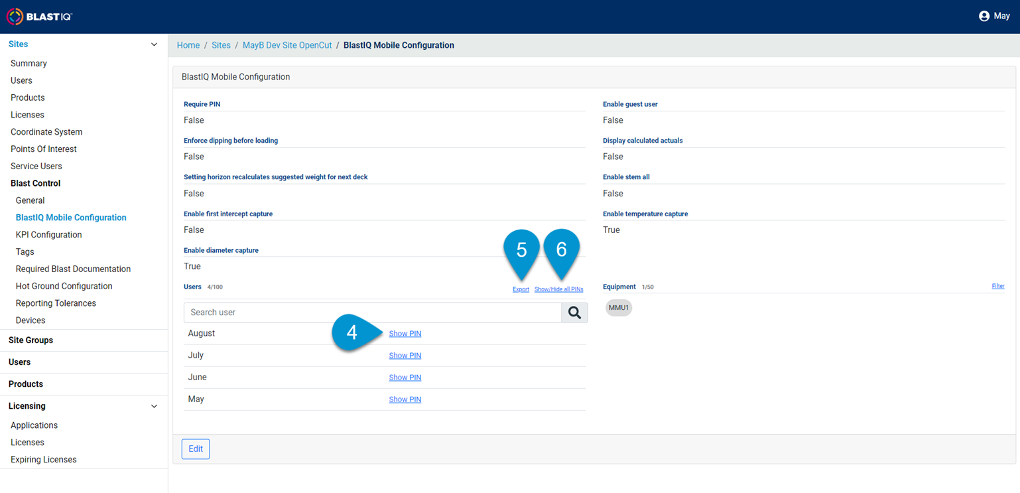Click the search magnifier button

pyautogui.click(x=574, y=313)
